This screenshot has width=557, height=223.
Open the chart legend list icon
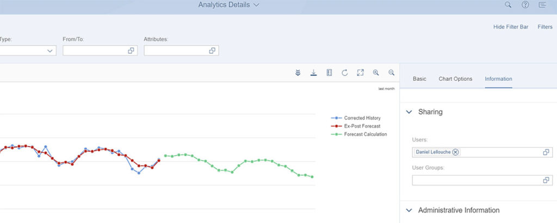[329, 73]
